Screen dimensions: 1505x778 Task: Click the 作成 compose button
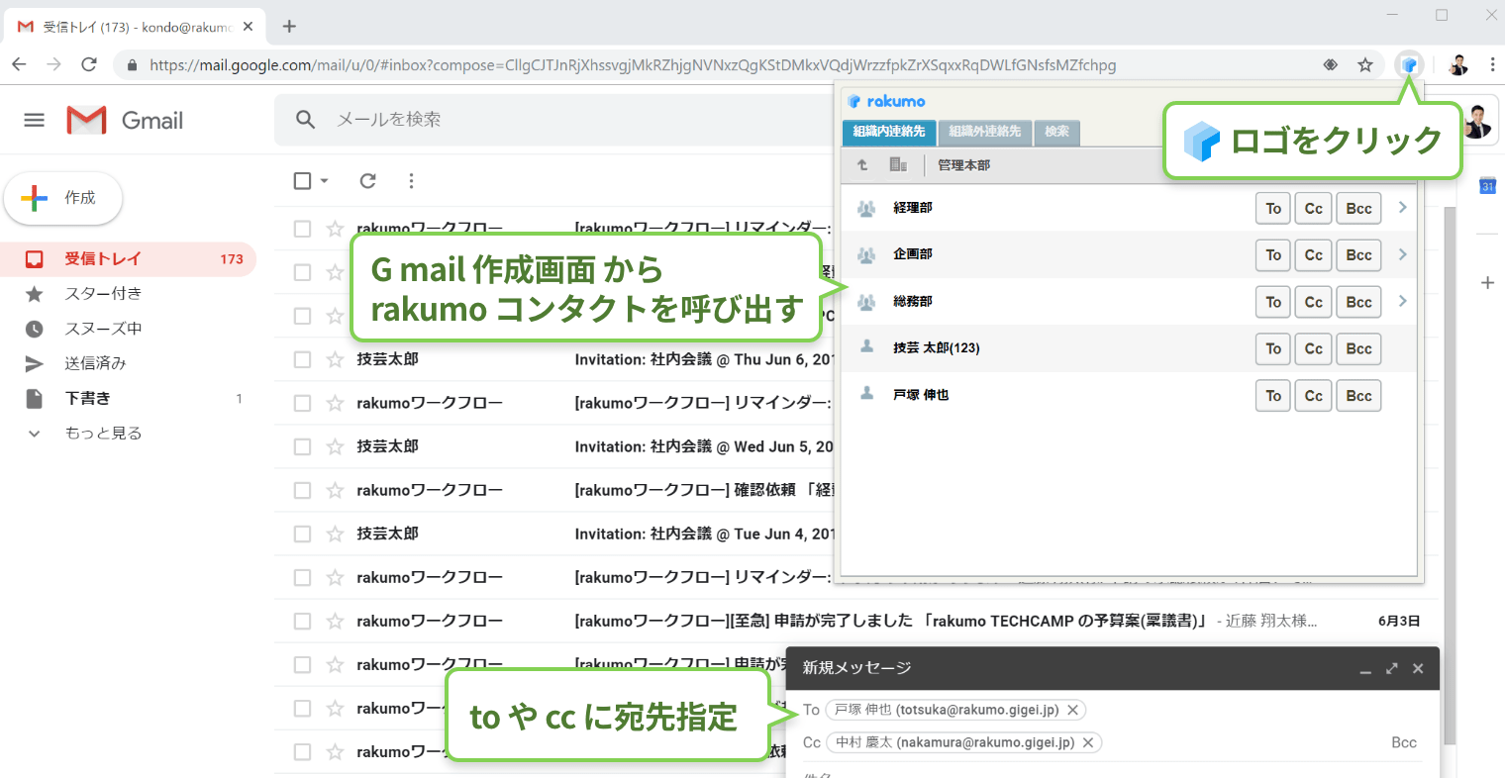coord(63,198)
